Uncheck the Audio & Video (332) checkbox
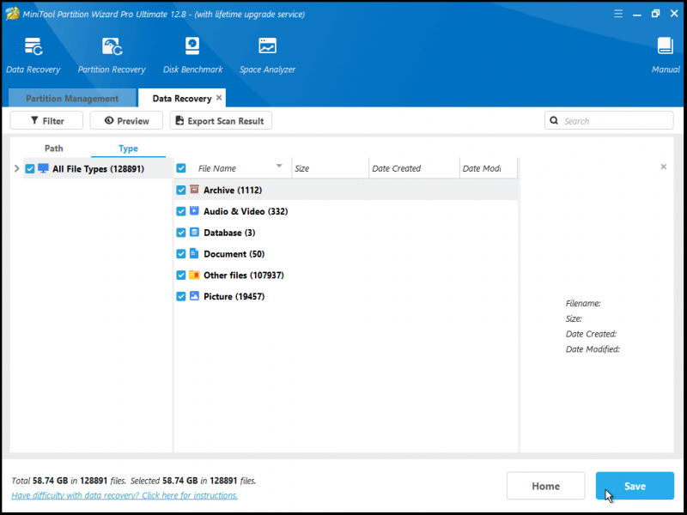This screenshot has width=687, height=515. point(181,211)
